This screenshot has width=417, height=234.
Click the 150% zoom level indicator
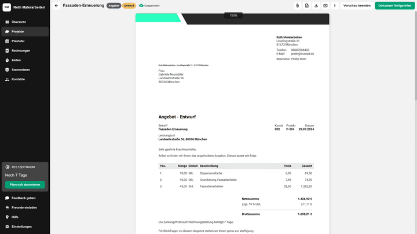click(233, 16)
